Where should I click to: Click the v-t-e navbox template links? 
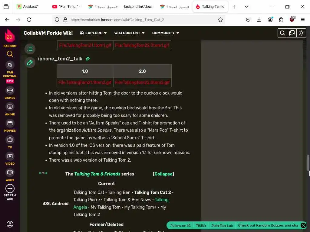(43, 173)
